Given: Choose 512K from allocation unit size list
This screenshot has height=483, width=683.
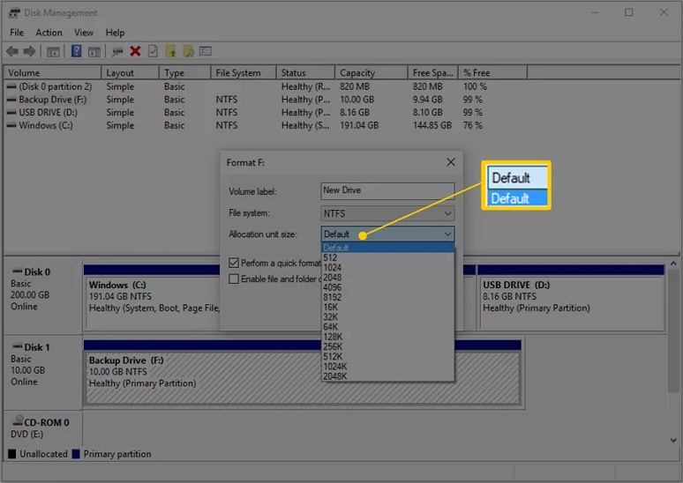Looking at the screenshot, I should 387,356.
